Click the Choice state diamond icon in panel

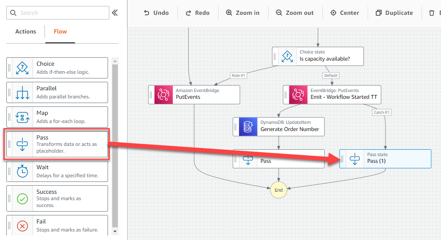coord(22,68)
